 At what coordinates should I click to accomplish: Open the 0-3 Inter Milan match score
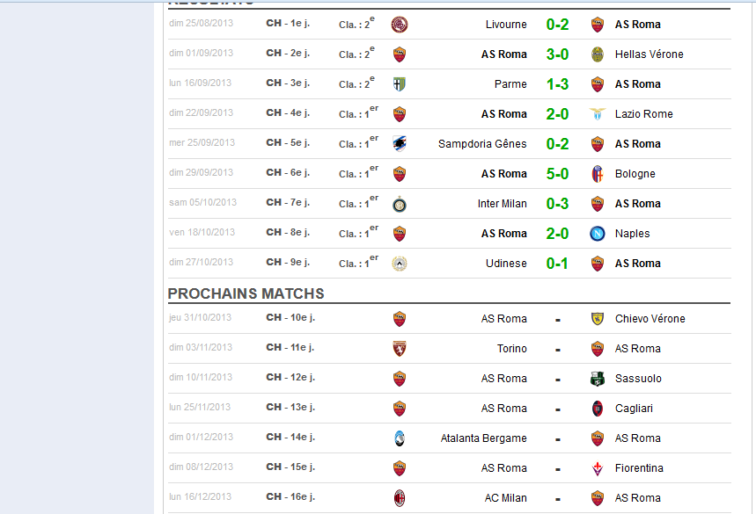(x=557, y=204)
